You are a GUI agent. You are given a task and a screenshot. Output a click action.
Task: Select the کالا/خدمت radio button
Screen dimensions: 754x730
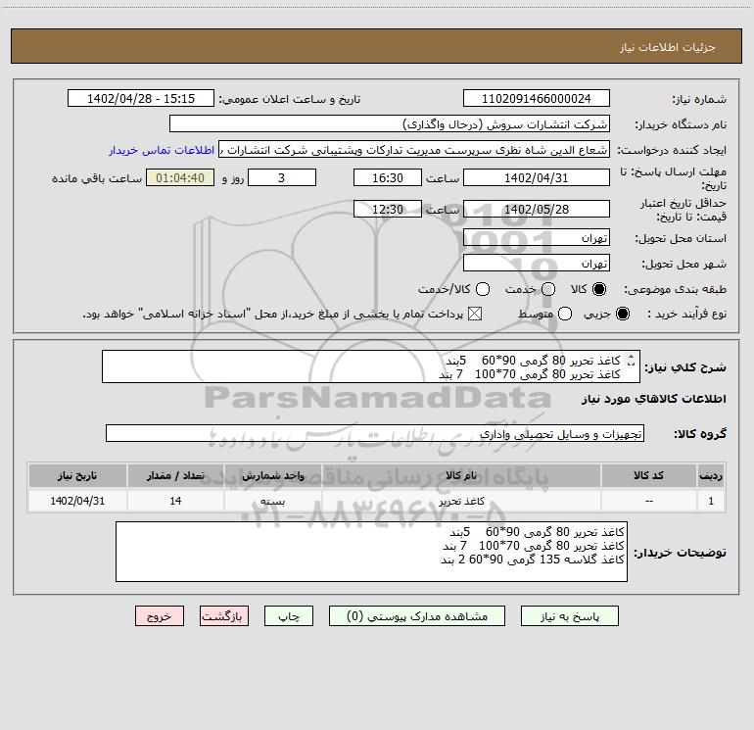[483, 289]
